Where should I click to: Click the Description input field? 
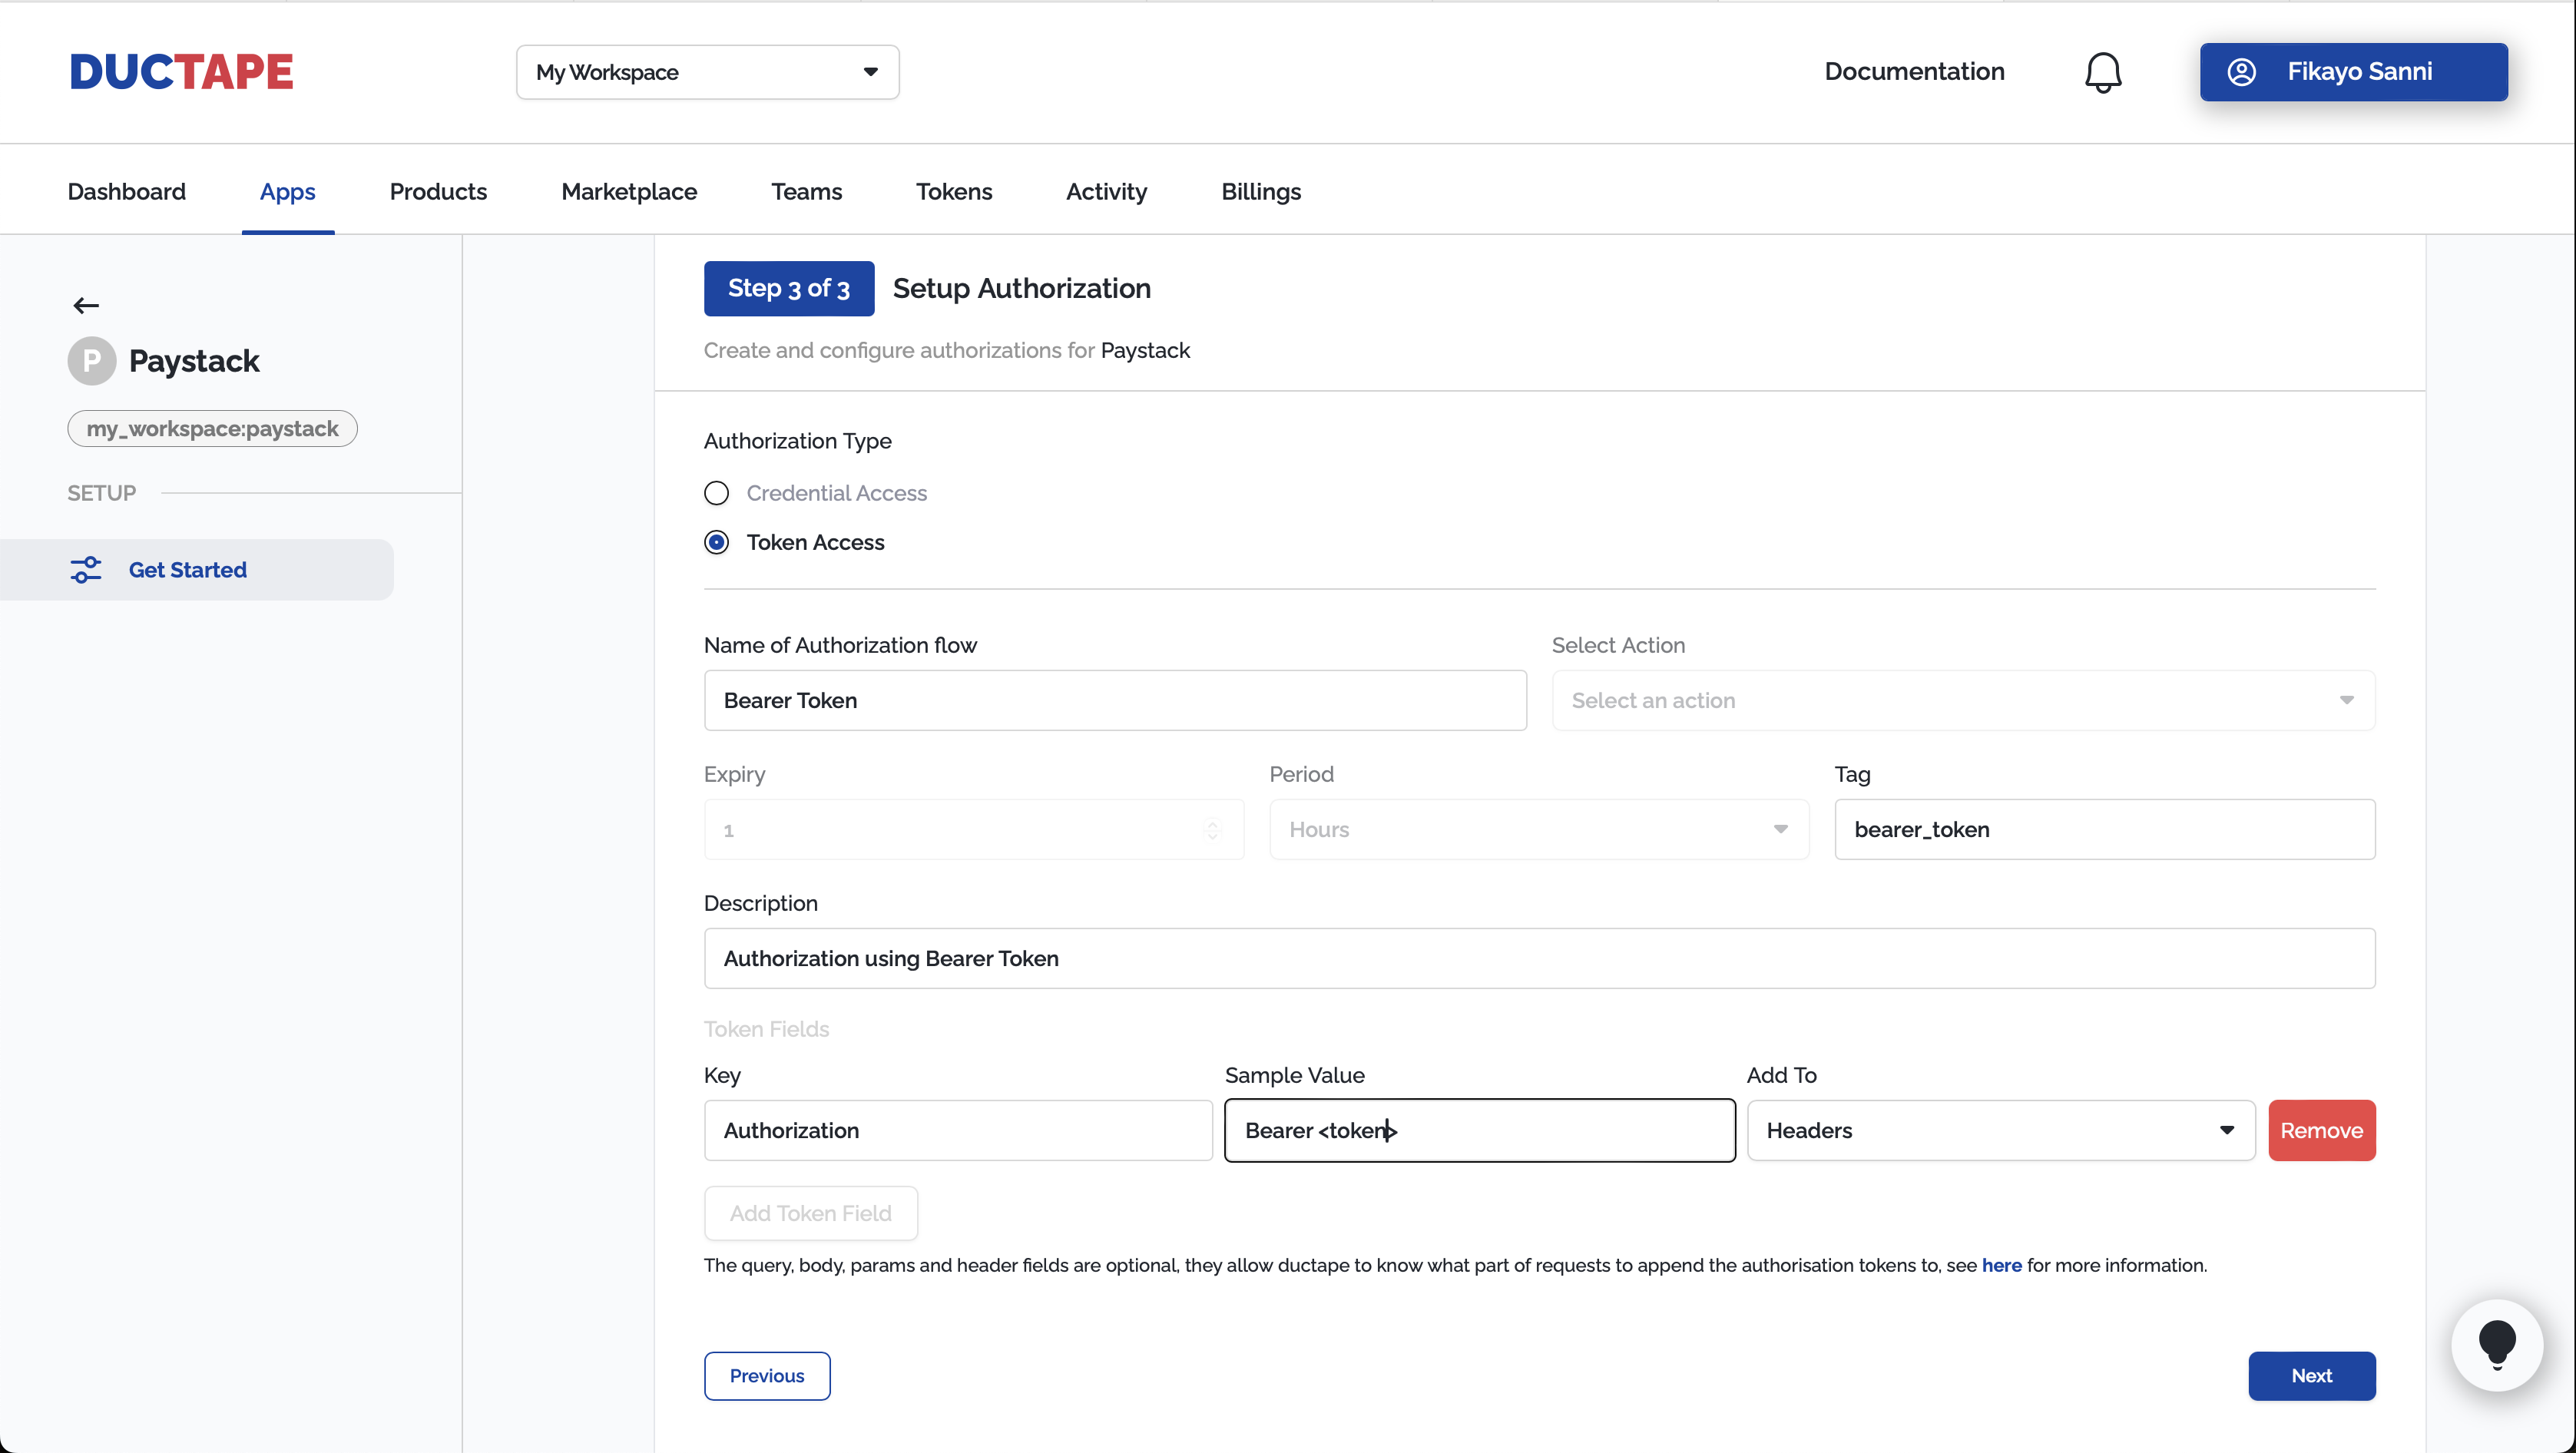point(1539,958)
